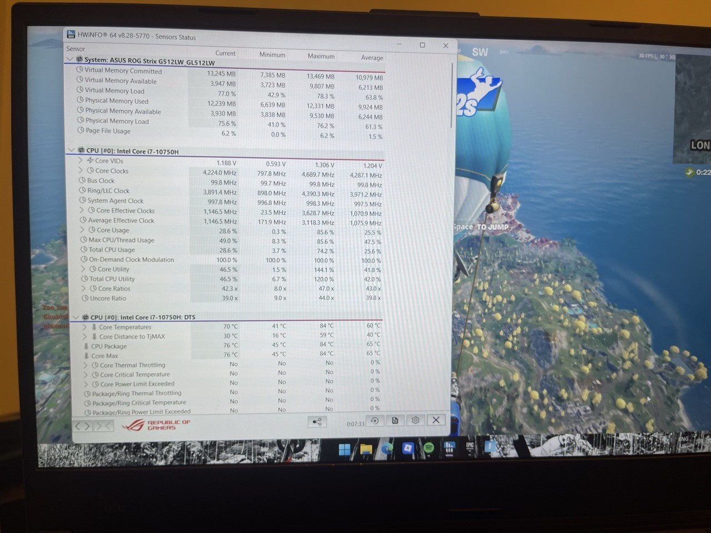Launch Microsoft Edge from the taskbar

pos(387,448)
